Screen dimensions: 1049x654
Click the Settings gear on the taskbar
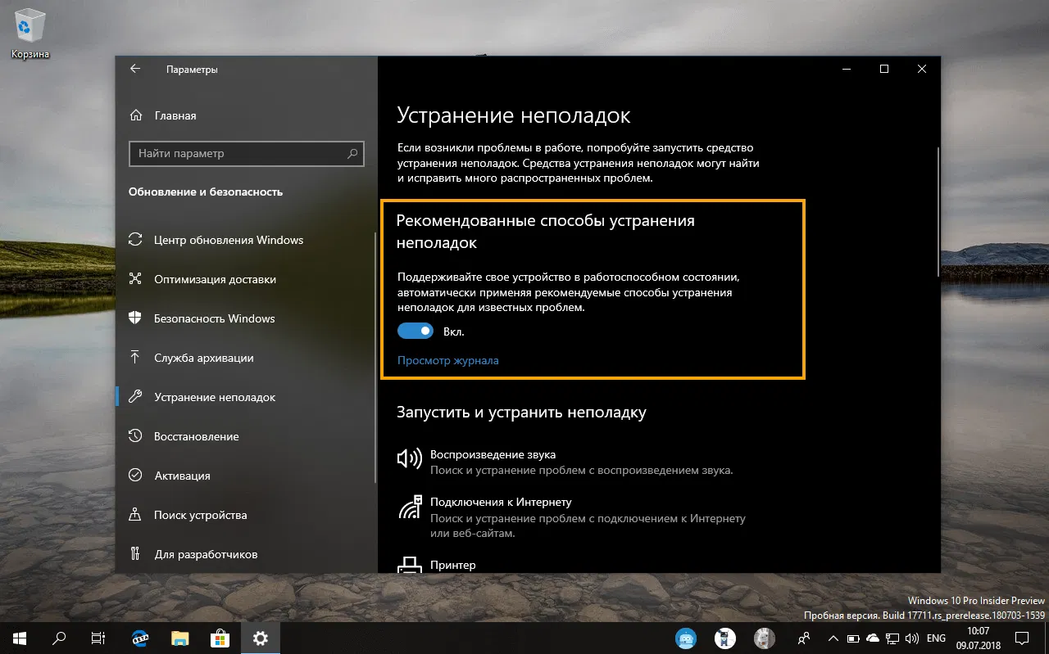pyautogui.click(x=261, y=638)
